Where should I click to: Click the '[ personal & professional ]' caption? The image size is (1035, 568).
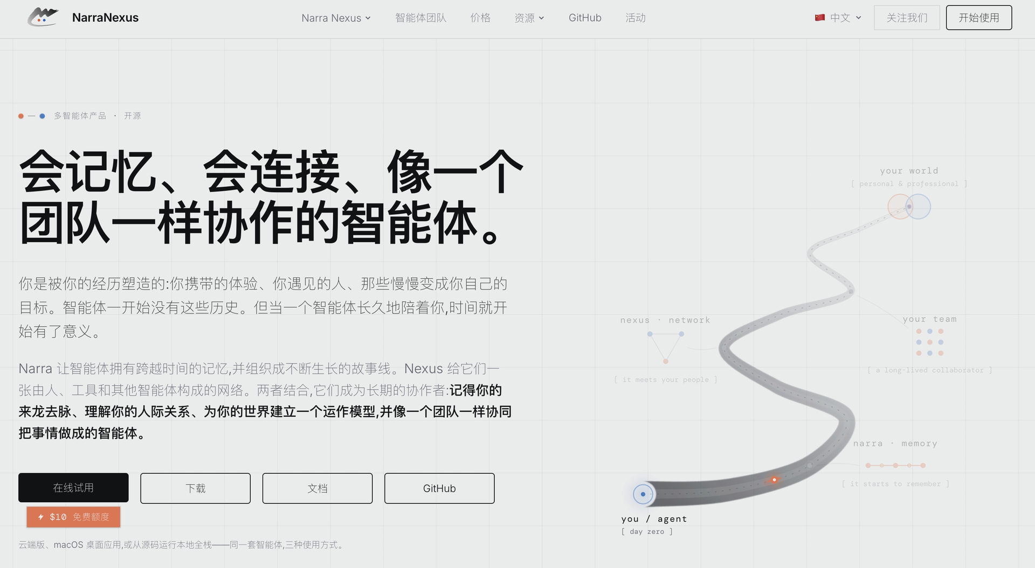pyautogui.click(x=909, y=184)
